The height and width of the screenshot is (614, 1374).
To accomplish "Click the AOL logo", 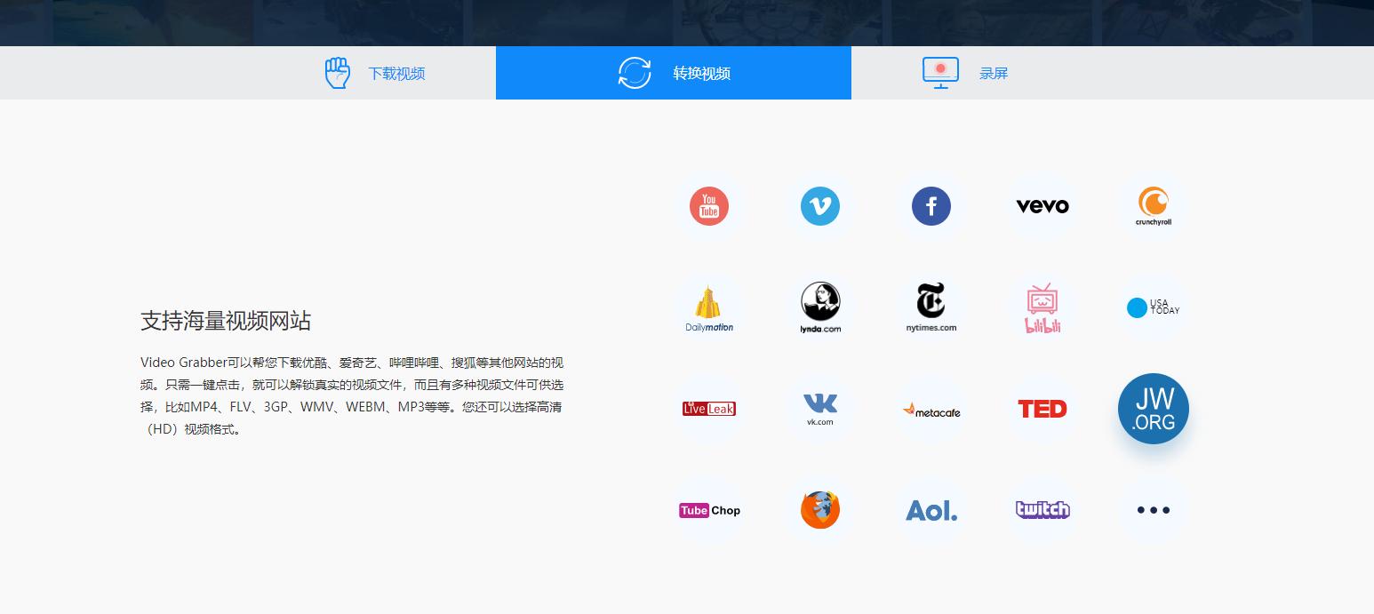I will click(x=931, y=510).
